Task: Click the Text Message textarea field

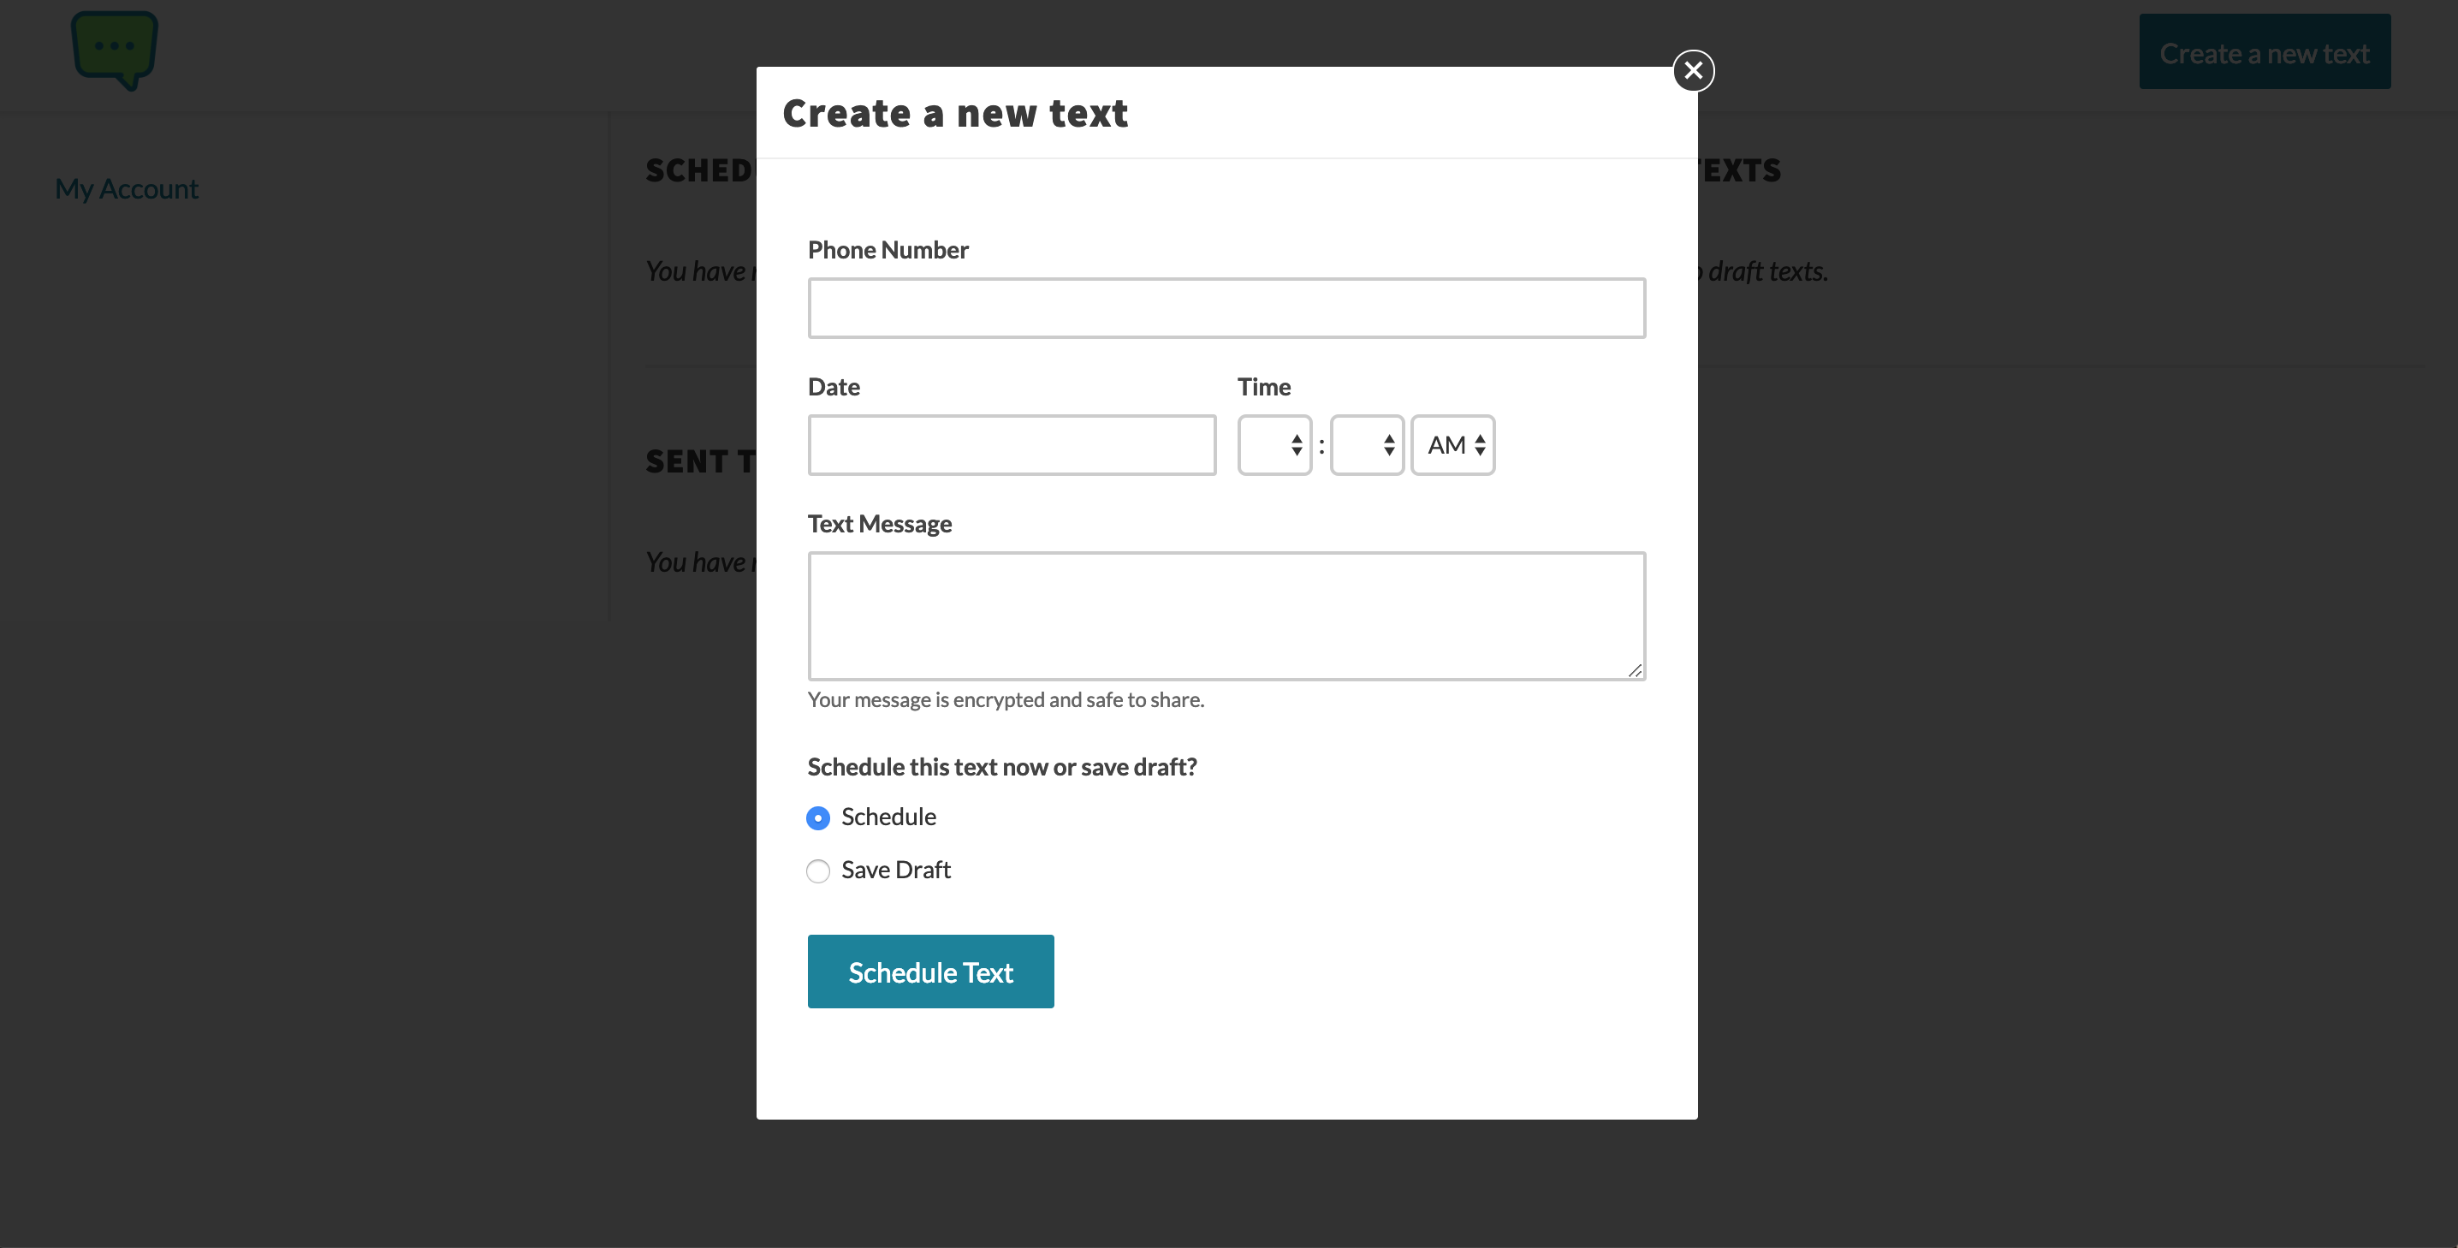Action: 1226,615
